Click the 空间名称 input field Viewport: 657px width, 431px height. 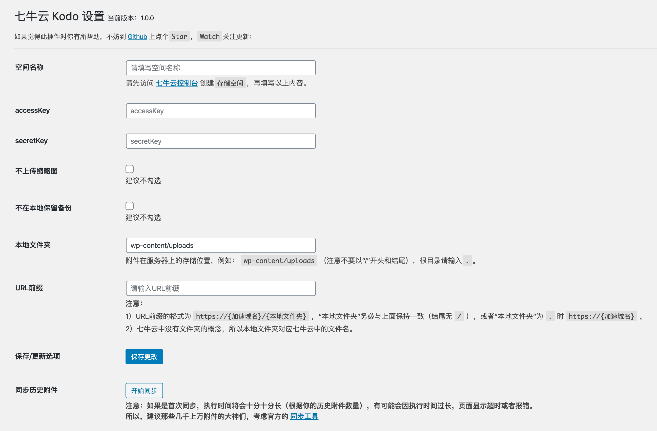coord(221,68)
